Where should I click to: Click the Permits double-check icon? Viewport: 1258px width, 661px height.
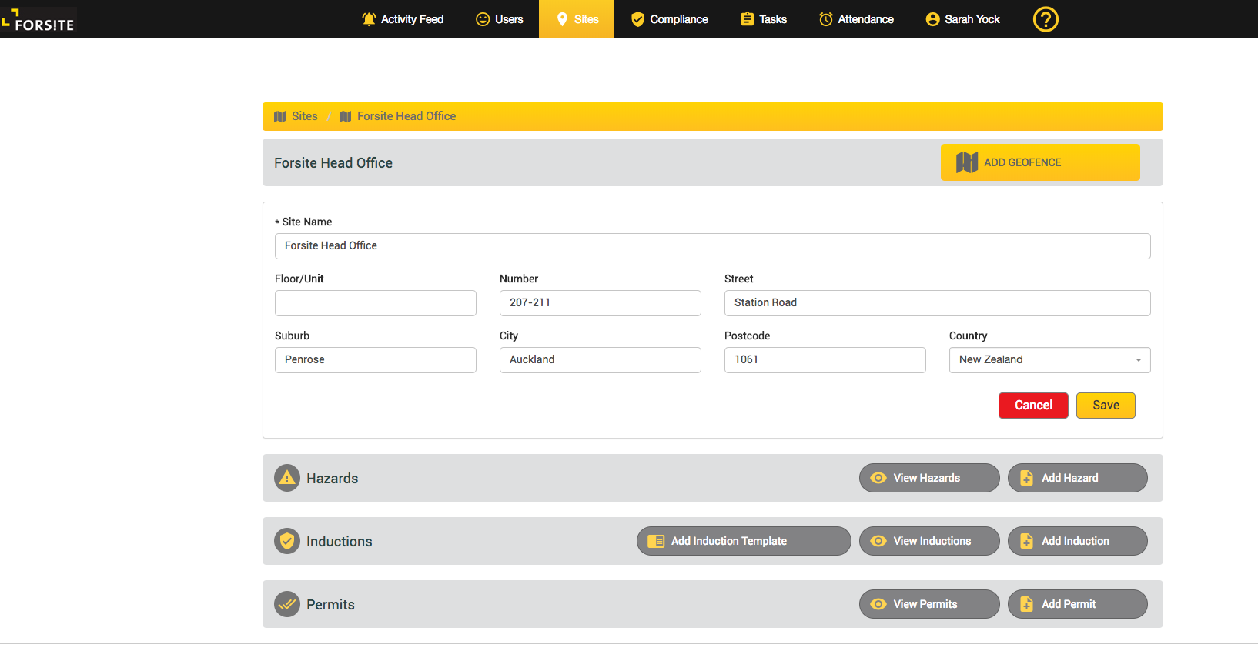pos(287,604)
